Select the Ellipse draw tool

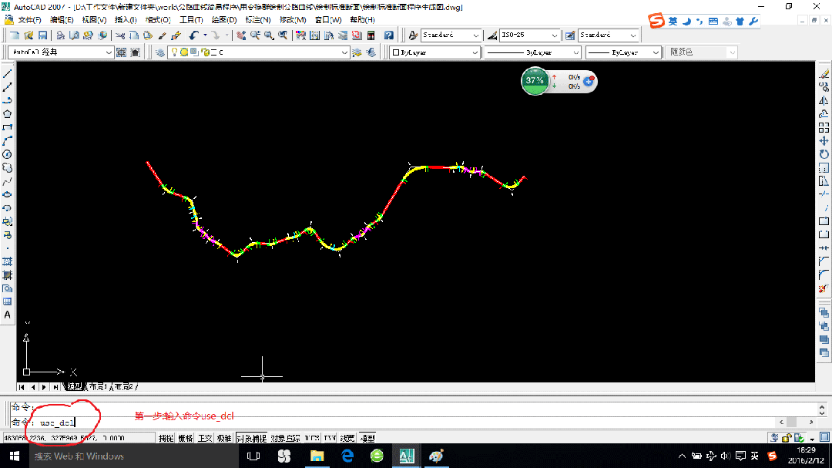(x=8, y=194)
